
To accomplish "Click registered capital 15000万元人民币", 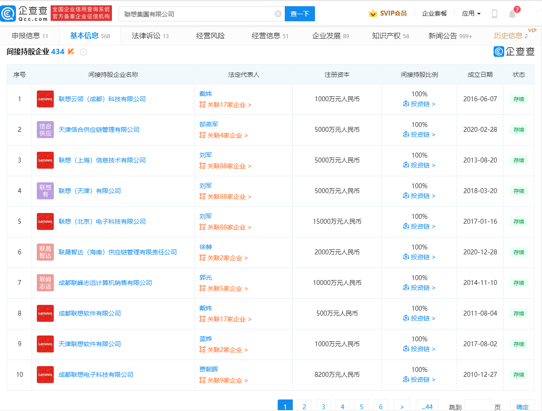I will (x=337, y=221).
